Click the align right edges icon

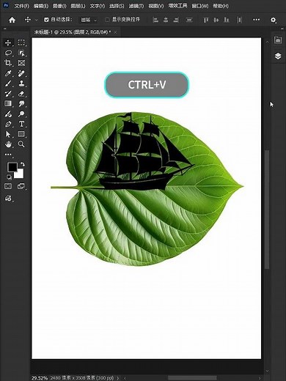176,20
